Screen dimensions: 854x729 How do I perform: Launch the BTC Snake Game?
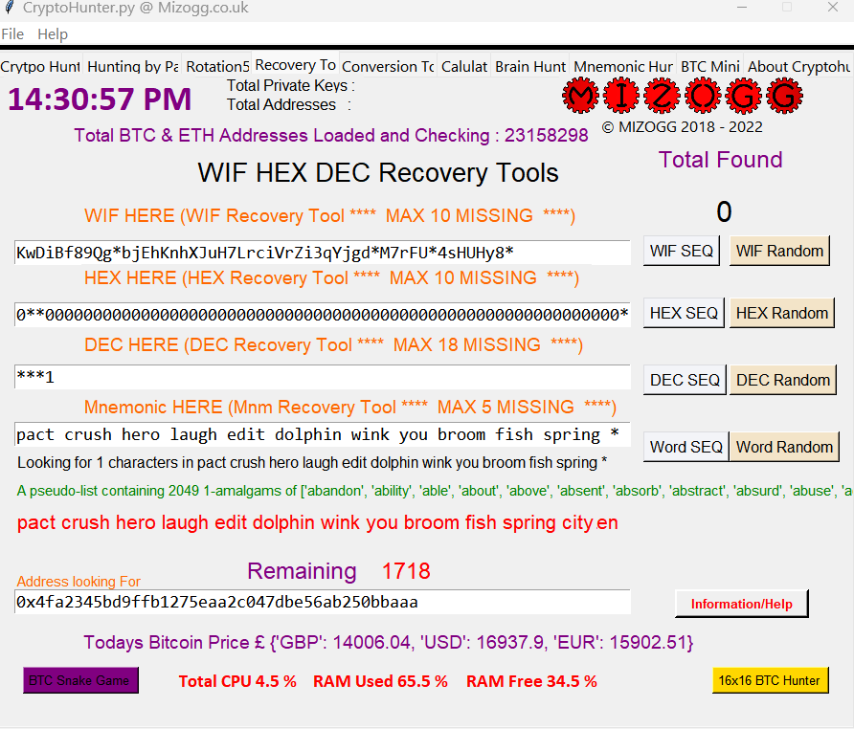pos(80,680)
